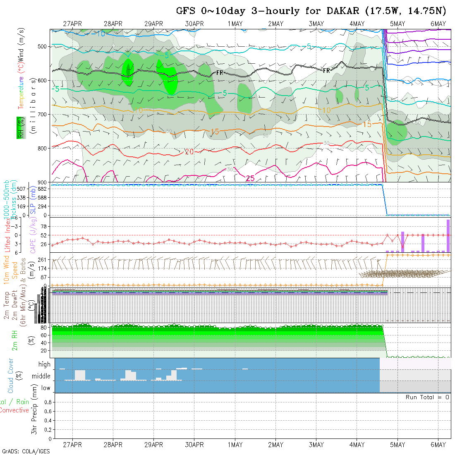The height and width of the screenshot is (455, 455).
Task: Select the 0.8 tick on precipitation axis
Action: (47, 402)
